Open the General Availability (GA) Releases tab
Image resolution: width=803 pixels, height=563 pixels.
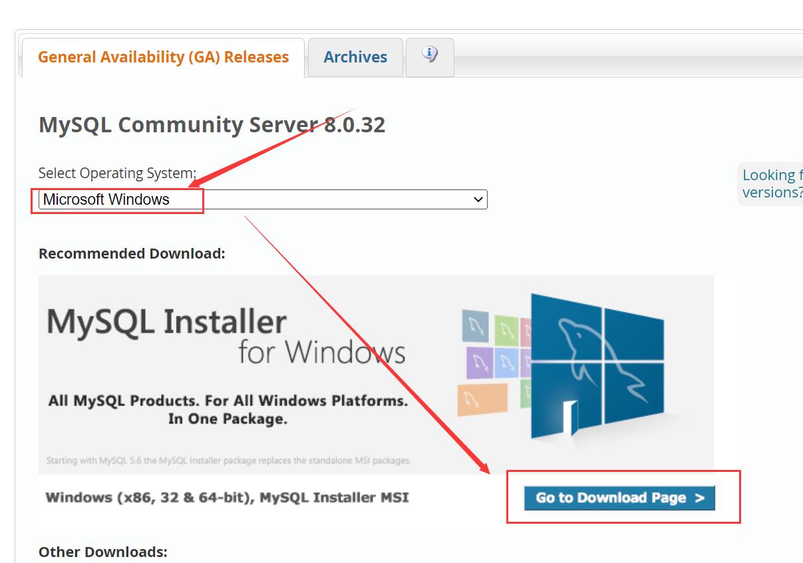(163, 57)
